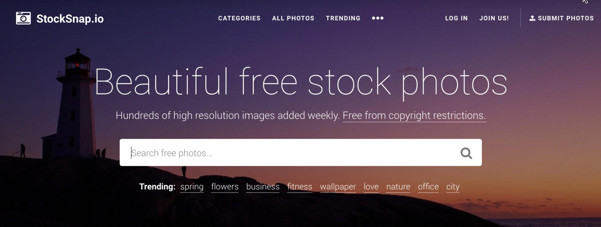Choose the fitness trending tag
Screen dimensions: 601x227
pos(300,187)
